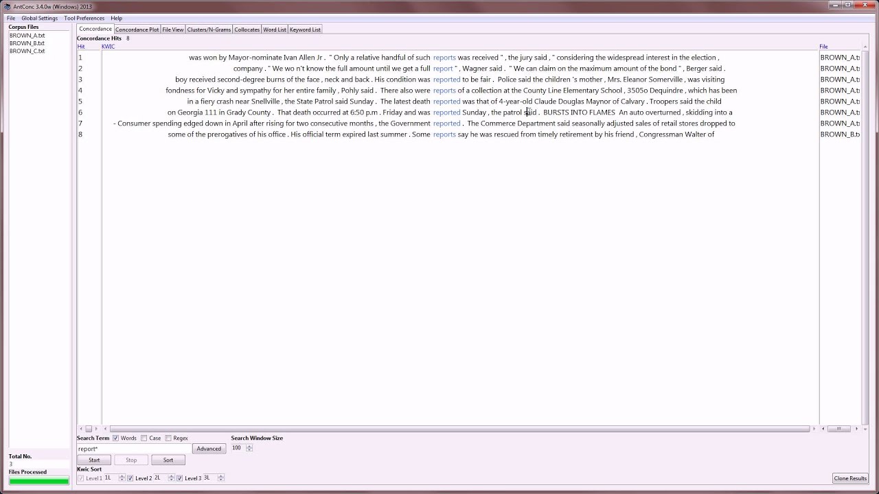The height and width of the screenshot is (494, 879).
Task: Open the Collocates tab
Action: 247,30
